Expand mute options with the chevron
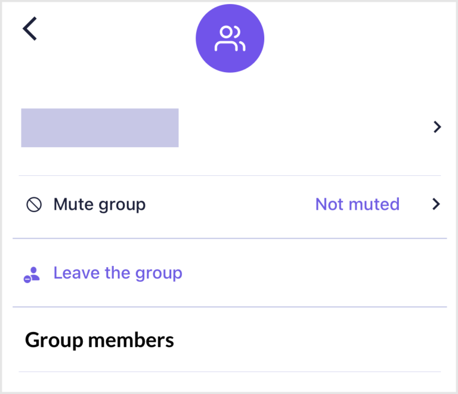Screen dimensions: 458x394 click(436, 204)
